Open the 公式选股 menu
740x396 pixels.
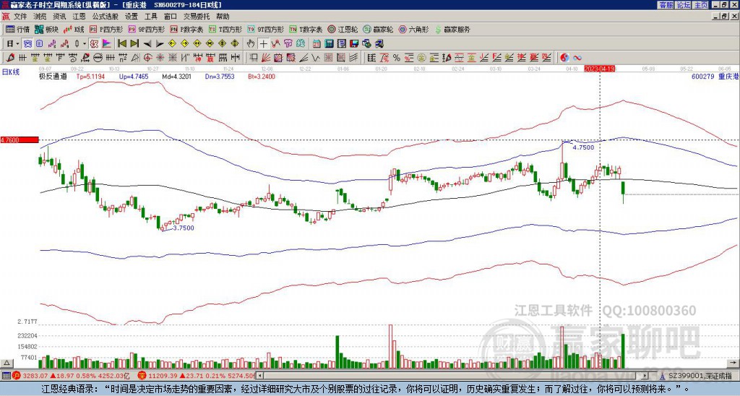tap(106, 17)
